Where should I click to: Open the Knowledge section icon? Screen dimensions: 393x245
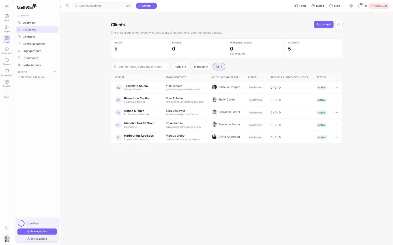[7, 73]
